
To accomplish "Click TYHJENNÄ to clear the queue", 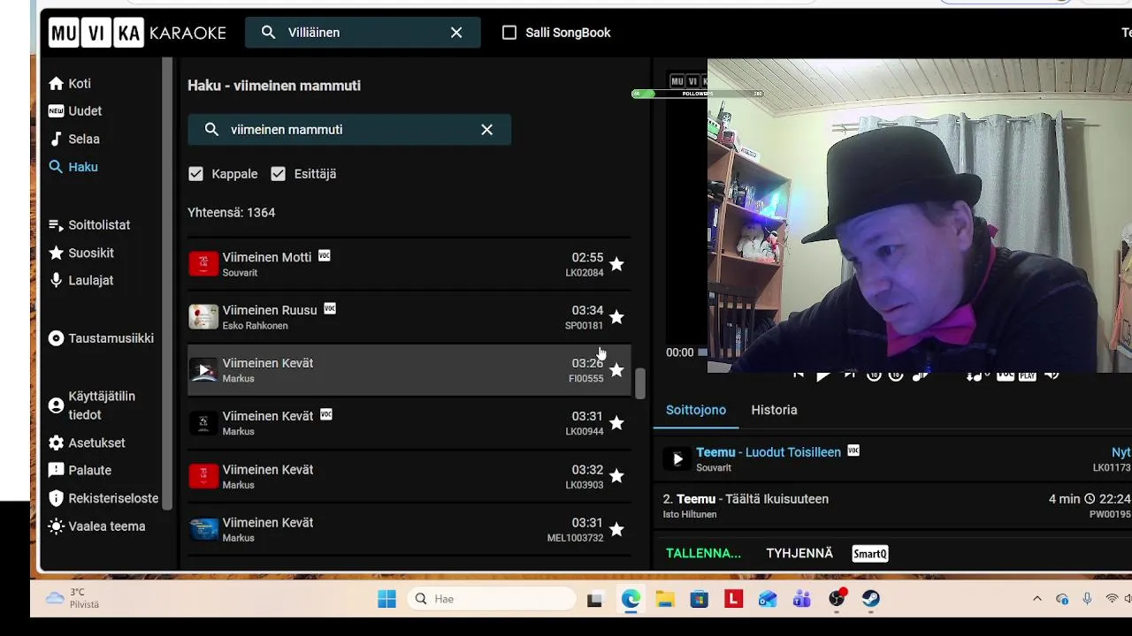I will point(799,554).
